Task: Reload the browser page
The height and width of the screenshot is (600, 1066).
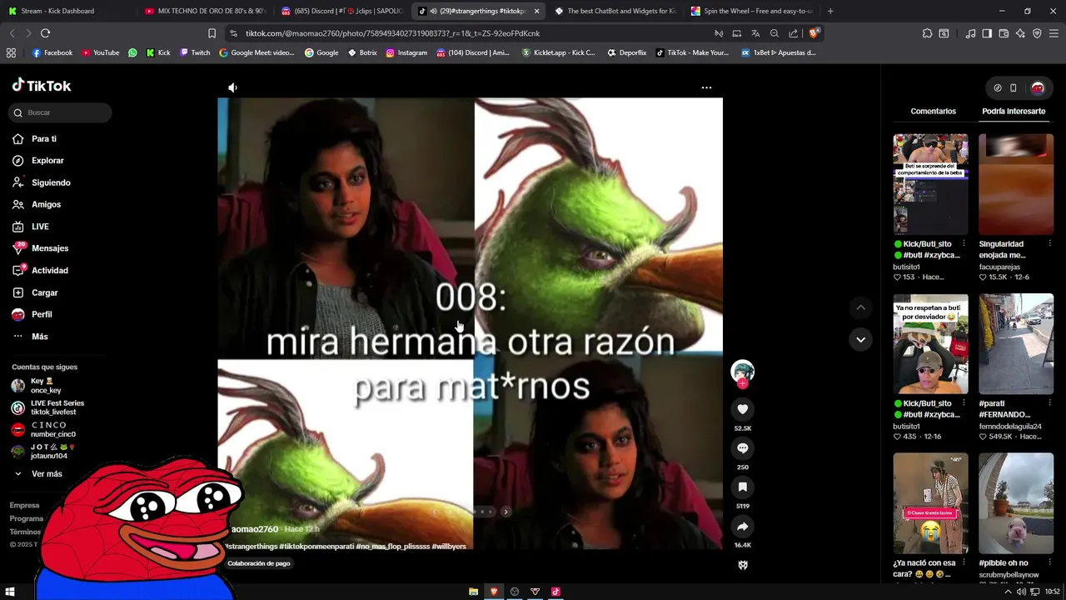Action: click(45, 33)
